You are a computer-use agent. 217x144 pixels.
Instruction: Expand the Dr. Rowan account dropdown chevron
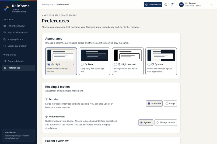tap(211, 5)
